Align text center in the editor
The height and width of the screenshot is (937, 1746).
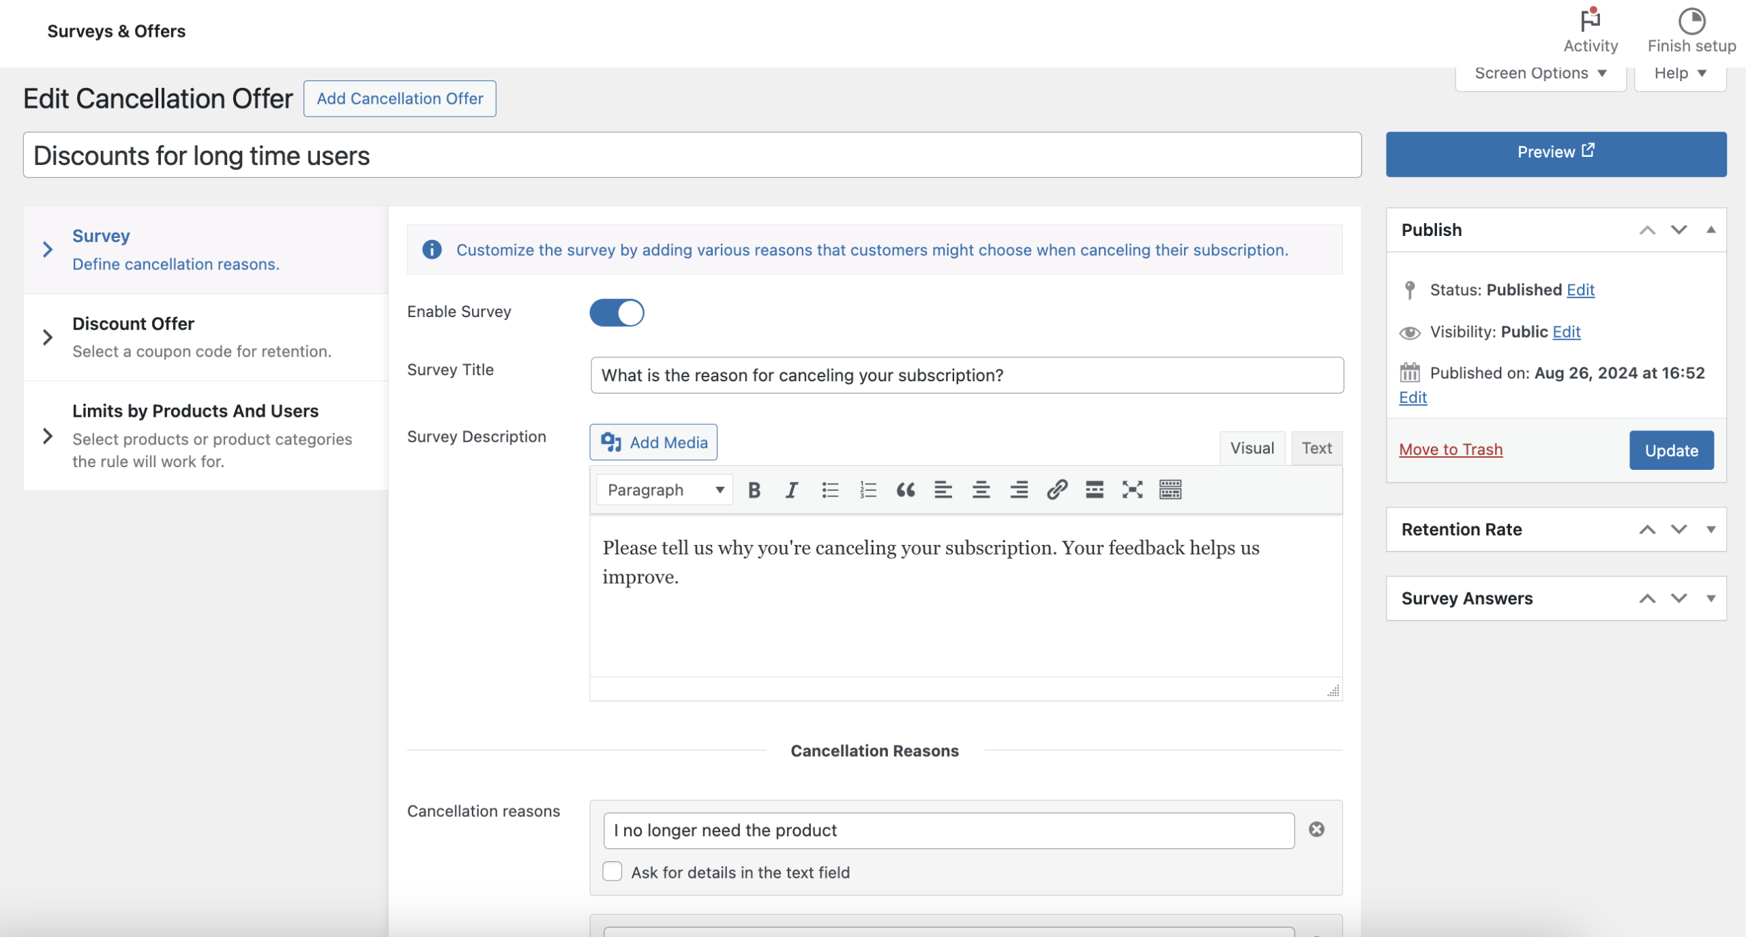(981, 490)
